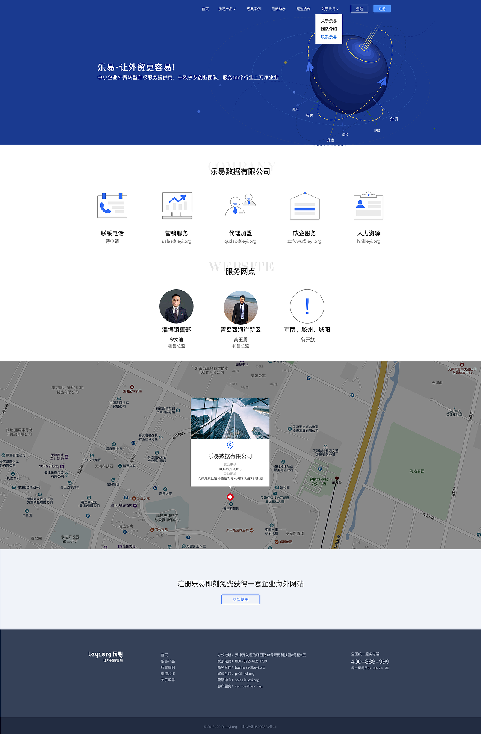
Task: Click service@Leyi.org in footer
Action: pyautogui.click(x=249, y=686)
